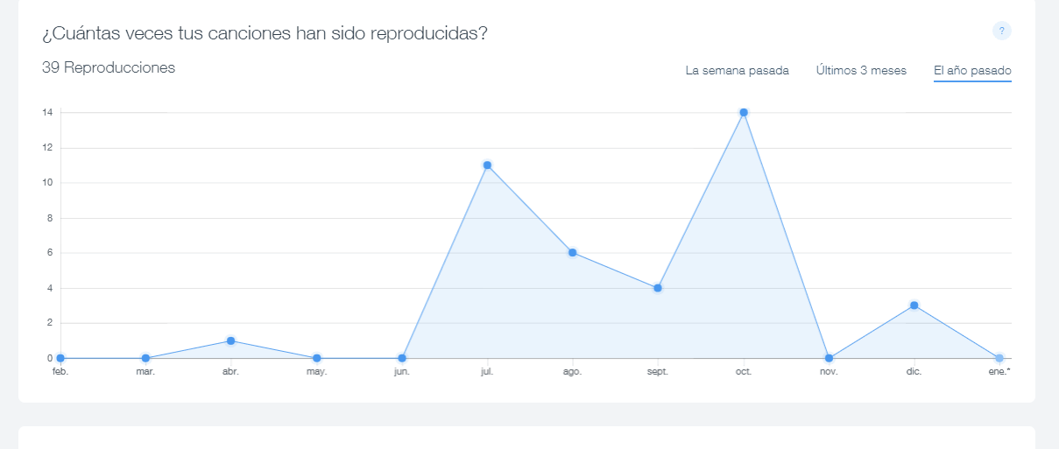Select the March data point
This screenshot has height=449, width=1059.
coord(145,358)
